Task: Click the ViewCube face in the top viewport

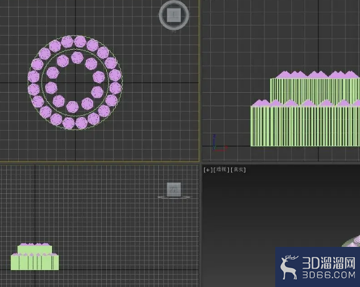Action: (x=174, y=15)
